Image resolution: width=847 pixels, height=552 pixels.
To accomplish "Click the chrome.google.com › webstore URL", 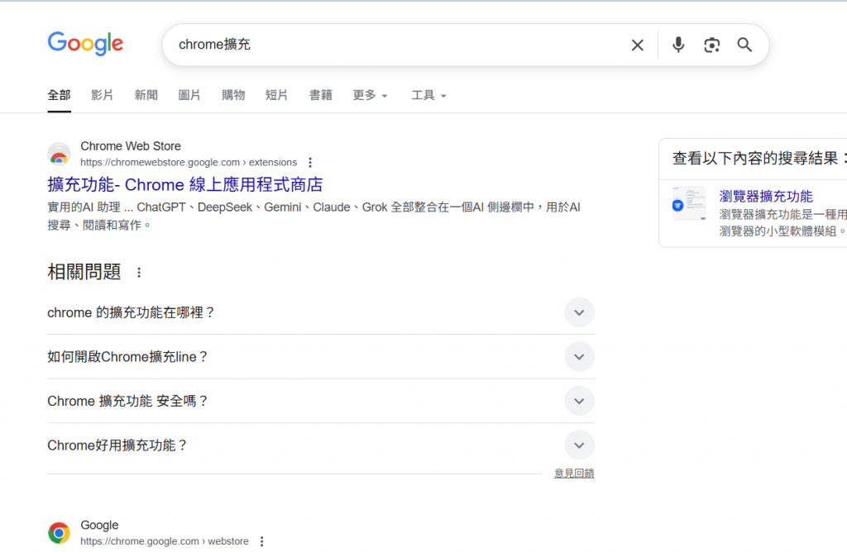I will (x=165, y=541).
